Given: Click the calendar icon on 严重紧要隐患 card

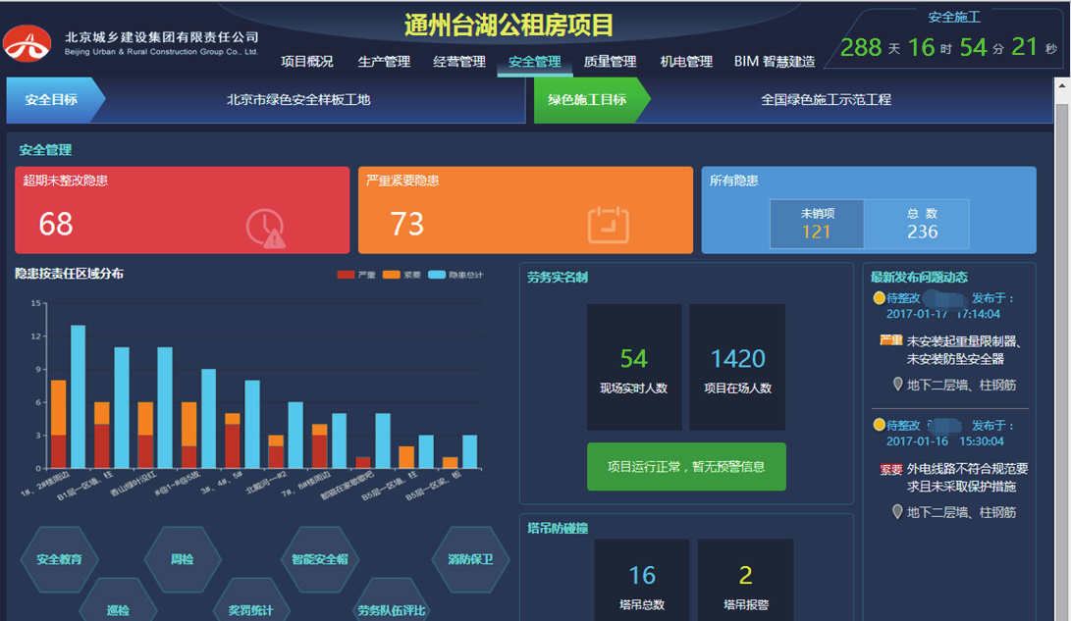Looking at the screenshot, I should pos(608,225).
